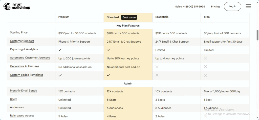Click Premium checkmark for Reporting & Analytics

click(x=60, y=50)
